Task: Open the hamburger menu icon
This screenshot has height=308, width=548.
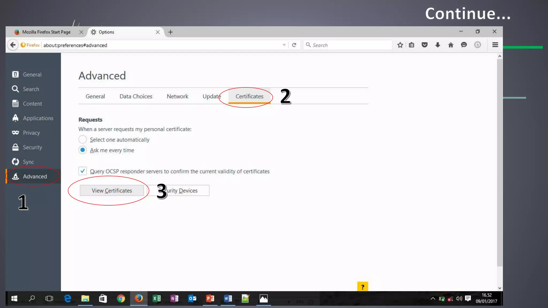Action: [x=495, y=45]
